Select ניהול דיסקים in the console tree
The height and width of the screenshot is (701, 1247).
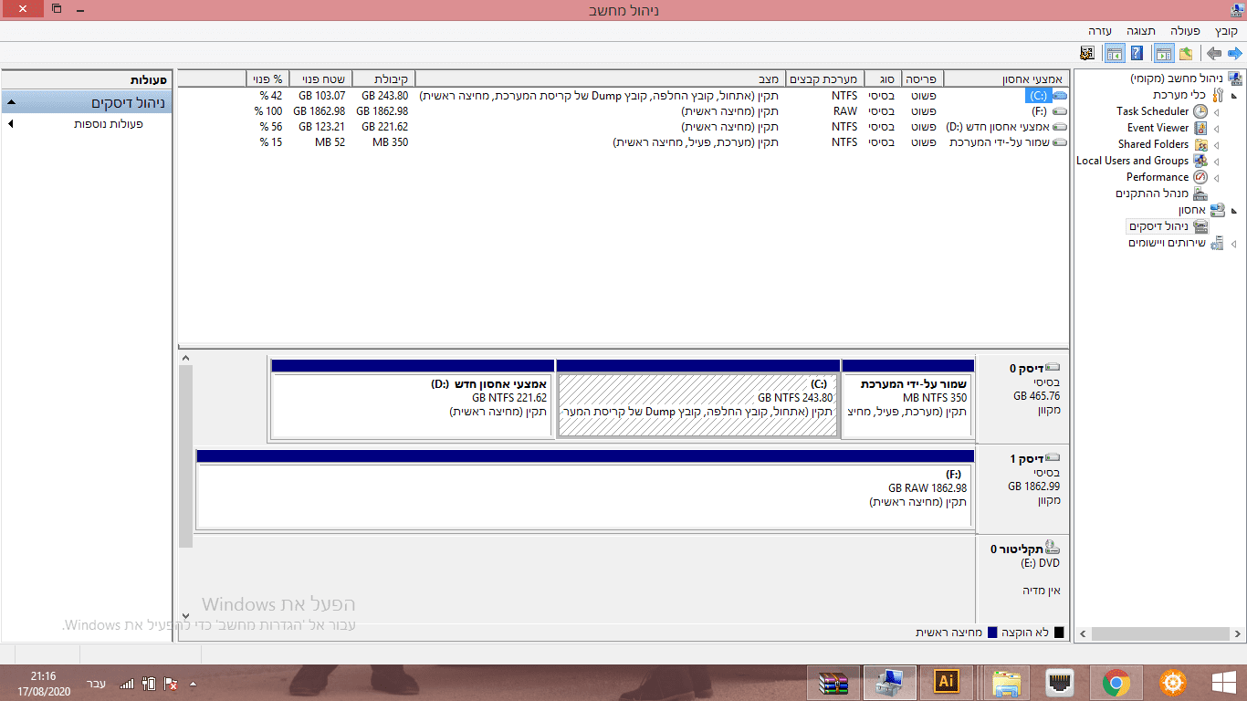(1158, 226)
